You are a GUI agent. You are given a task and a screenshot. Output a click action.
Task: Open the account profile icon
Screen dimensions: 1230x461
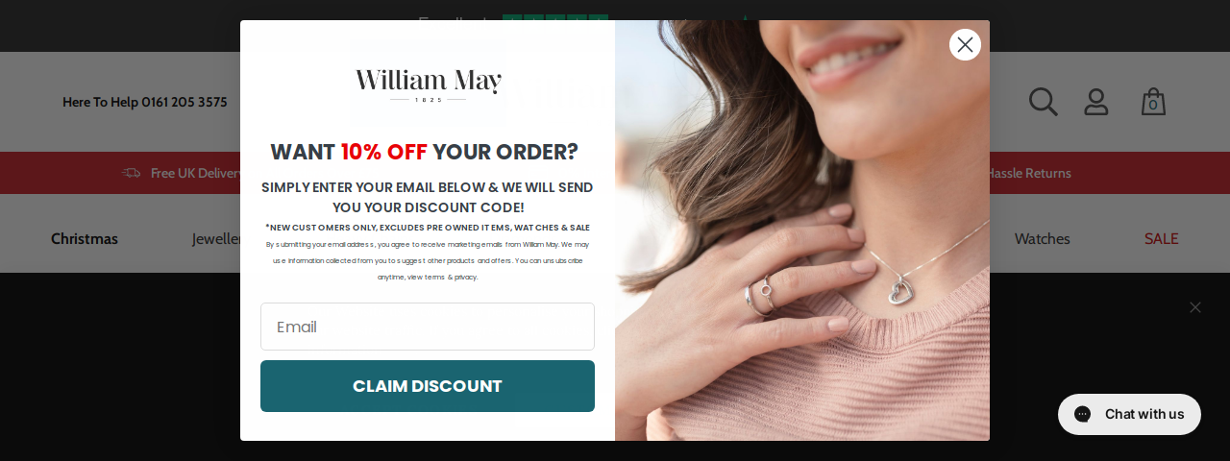[x=1096, y=102]
